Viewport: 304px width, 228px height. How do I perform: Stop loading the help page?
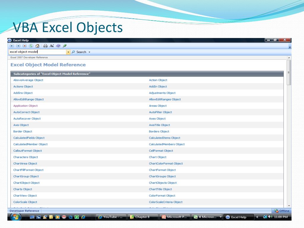tap(25, 46)
